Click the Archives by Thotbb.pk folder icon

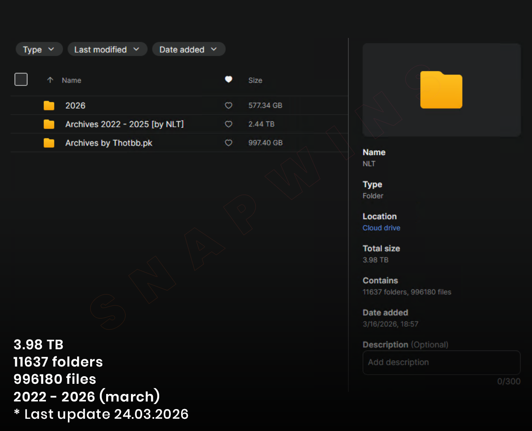tap(49, 143)
